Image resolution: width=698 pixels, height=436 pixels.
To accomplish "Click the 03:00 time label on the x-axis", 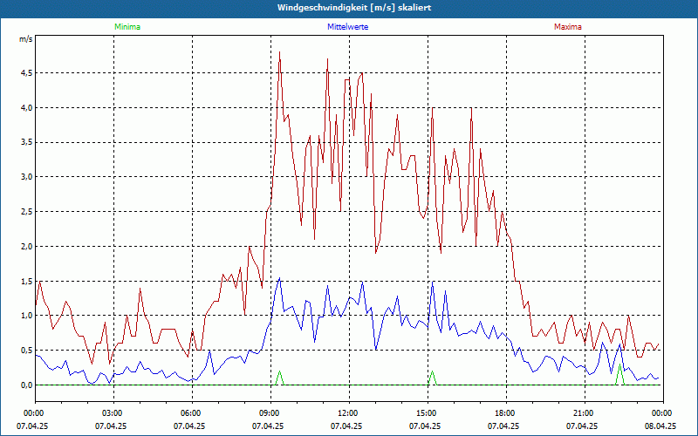I will pyautogui.click(x=112, y=413).
